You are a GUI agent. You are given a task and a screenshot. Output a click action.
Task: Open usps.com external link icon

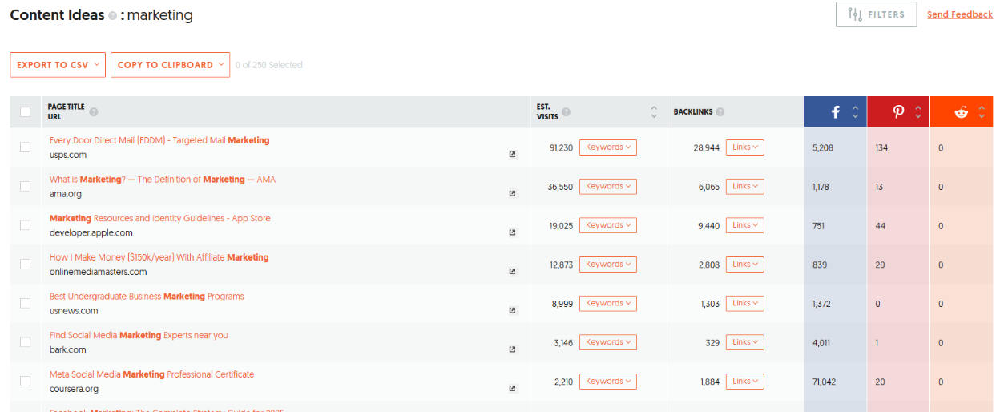coord(513,155)
